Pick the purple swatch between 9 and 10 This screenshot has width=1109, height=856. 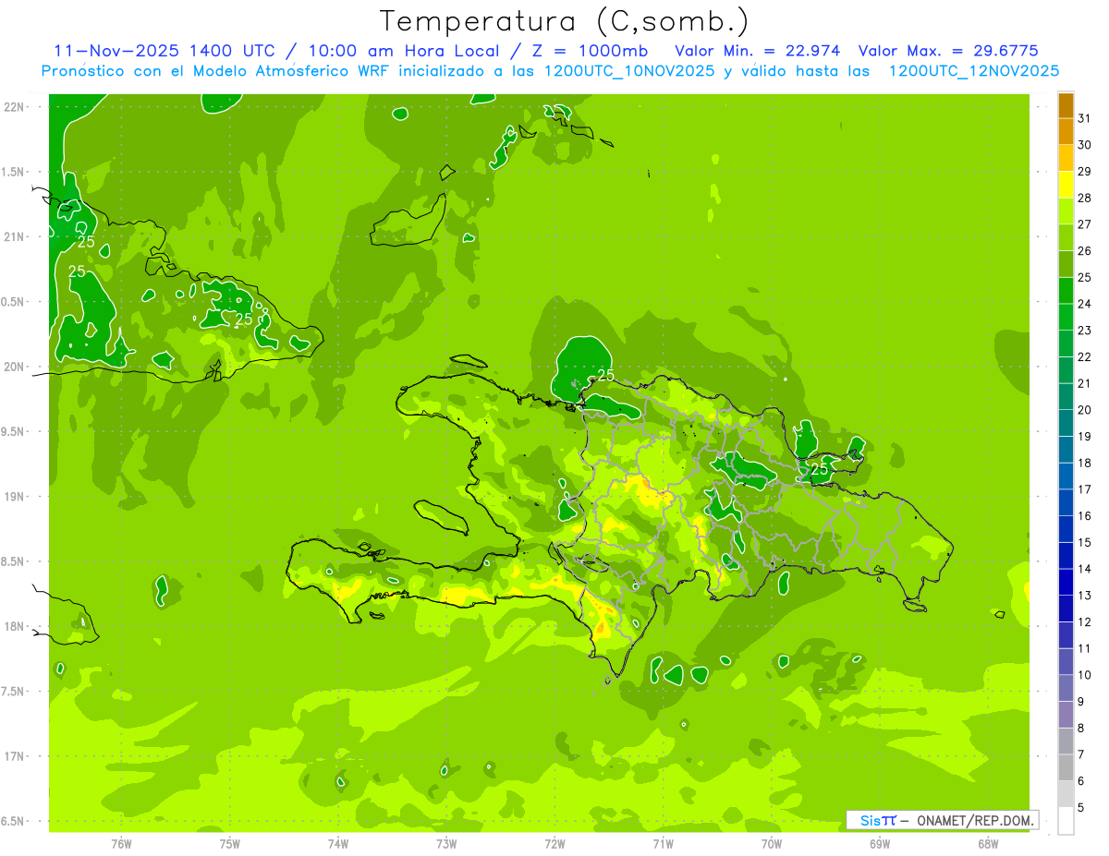1066,688
